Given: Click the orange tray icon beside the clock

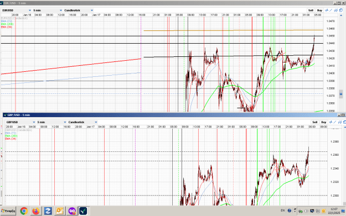Looking at the screenshot, I should click(323, 211).
